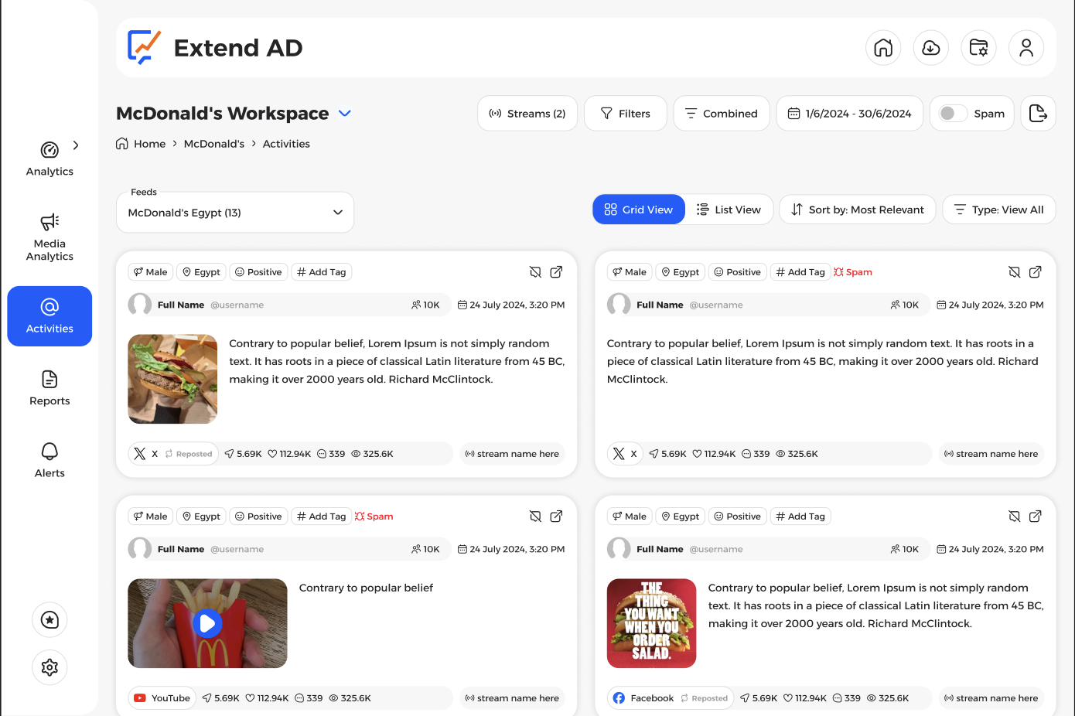Click Add Tag on the Facebook salad post
This screenshot has width=1075, height=716.
click(x=800, y=517)
